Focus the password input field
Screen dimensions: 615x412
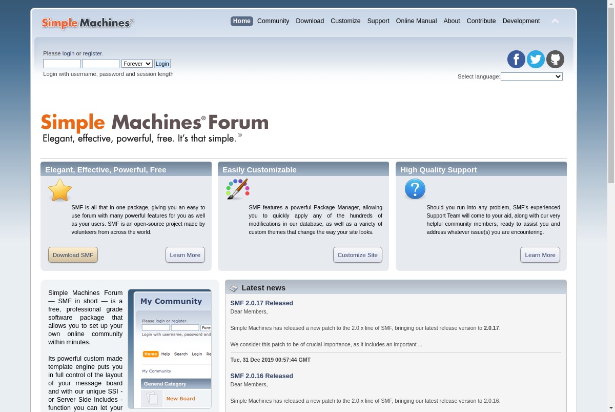[x=100, y=64]
